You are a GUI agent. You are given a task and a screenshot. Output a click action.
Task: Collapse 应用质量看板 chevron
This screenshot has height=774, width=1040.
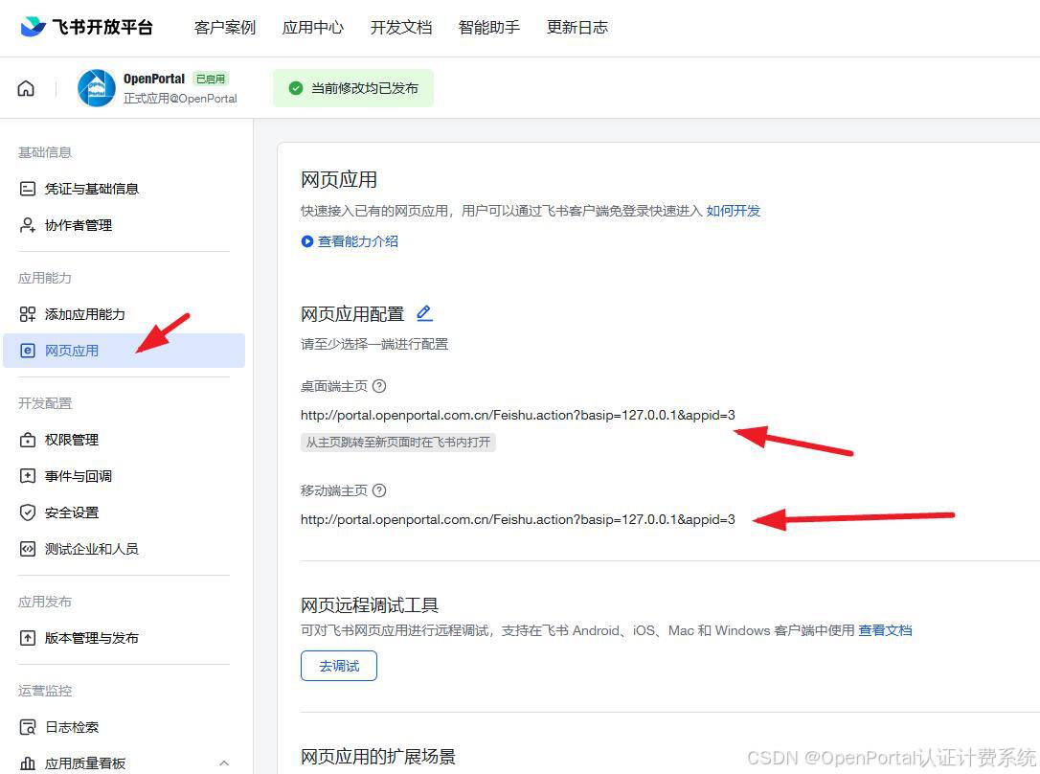(x=224, y=763)
